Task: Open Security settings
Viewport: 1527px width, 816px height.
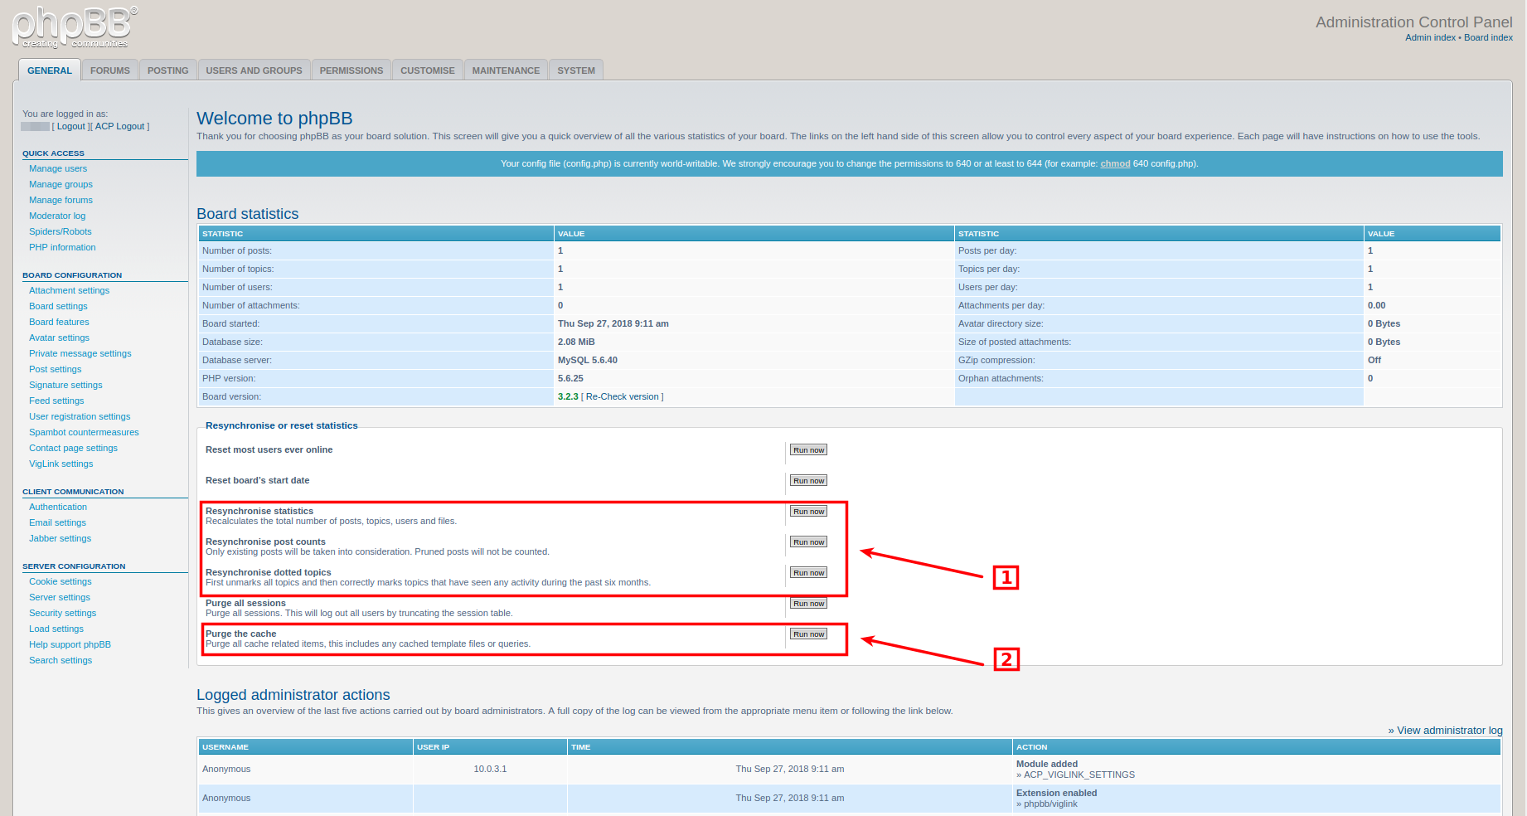Action: click(x=62, y=613)
